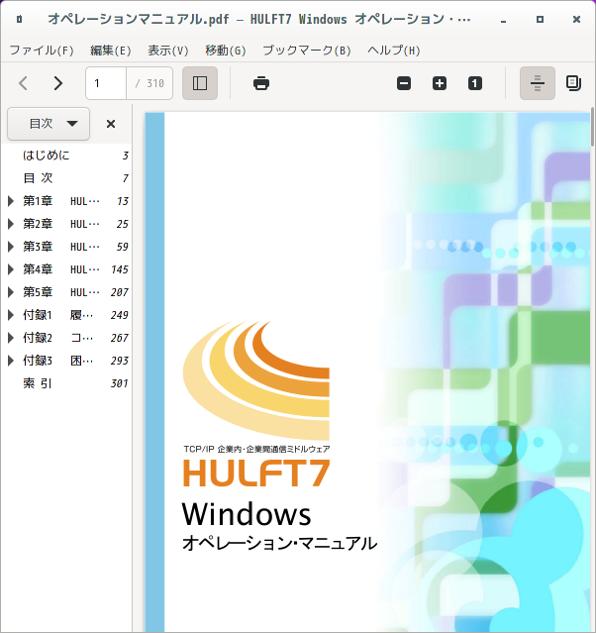Screen dimensions: 596x633
Task: Minimize the PDF viewer window
Action: pos(503,20)
